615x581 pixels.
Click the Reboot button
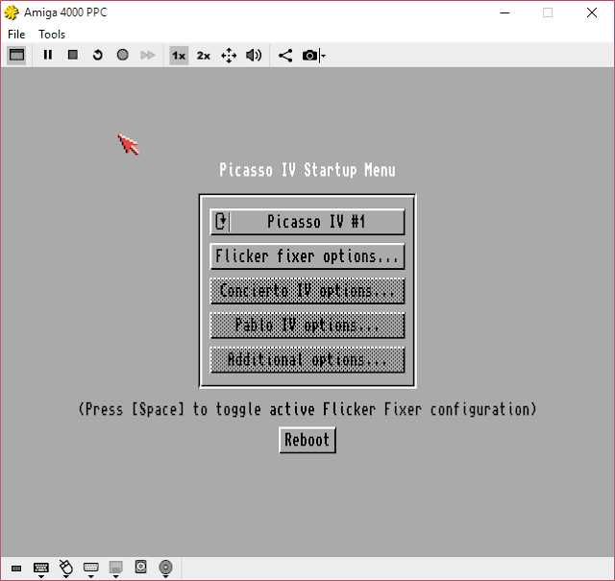[307, 440]
